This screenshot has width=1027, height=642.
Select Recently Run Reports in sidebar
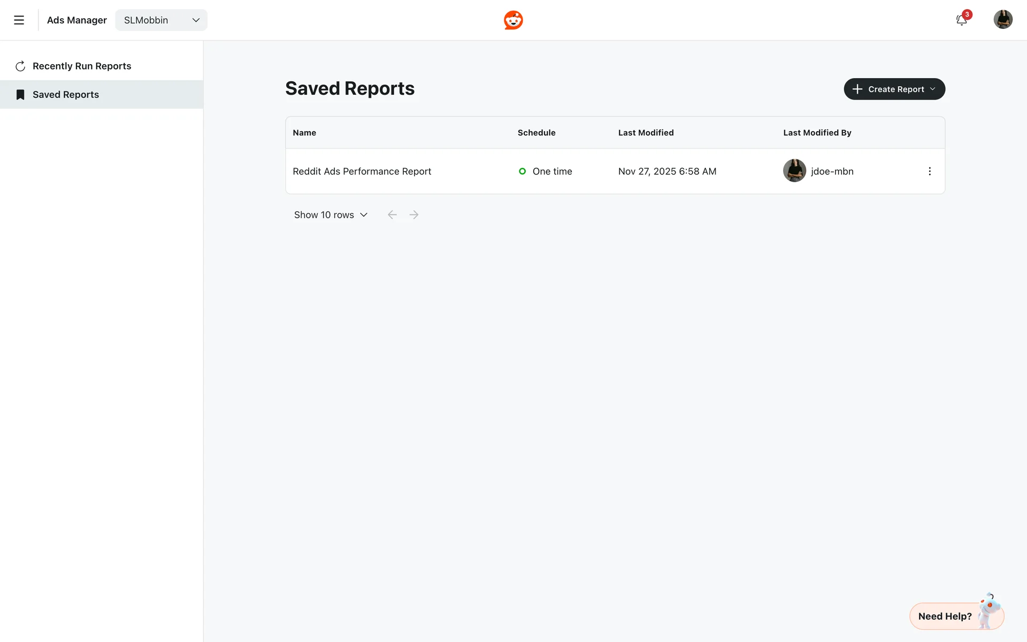point(82,66)
